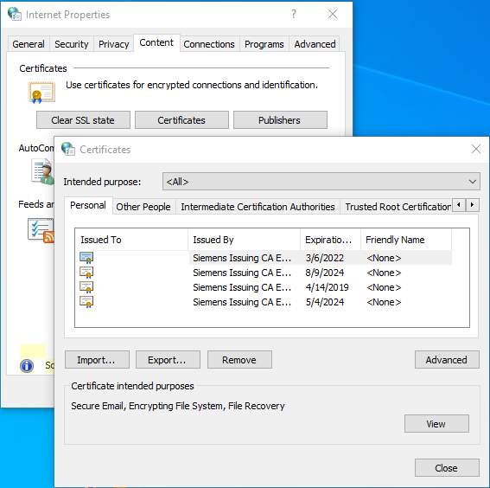
Task: Open the Intended purpose dropdown
Action: pos(321,182)
